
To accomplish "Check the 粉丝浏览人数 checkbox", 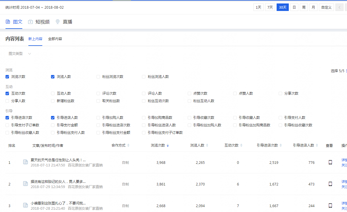I will [144, 77].
